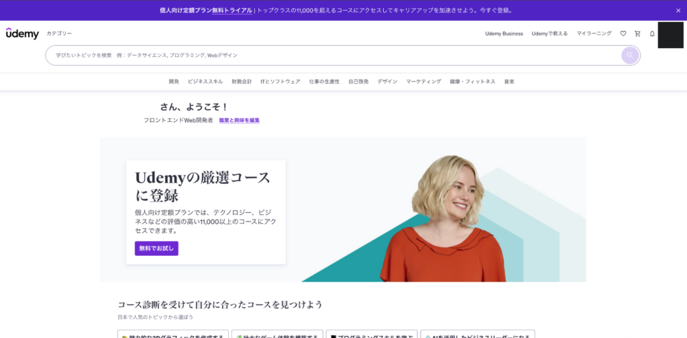The width and height of the screenshot is (687, 338).
Task: Click the purple search magnifier button
Action: (x=629, y=55)
